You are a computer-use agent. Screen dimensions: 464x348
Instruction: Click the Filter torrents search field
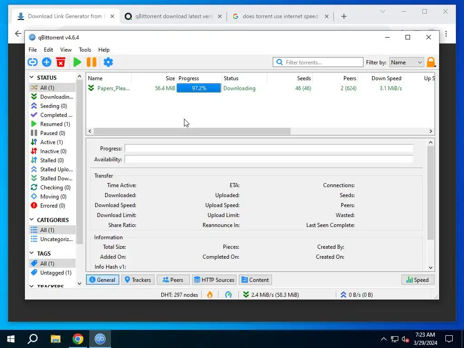(x=318, y=62)
